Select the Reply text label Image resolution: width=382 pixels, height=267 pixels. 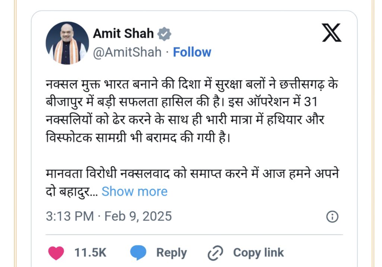point(172,253)
